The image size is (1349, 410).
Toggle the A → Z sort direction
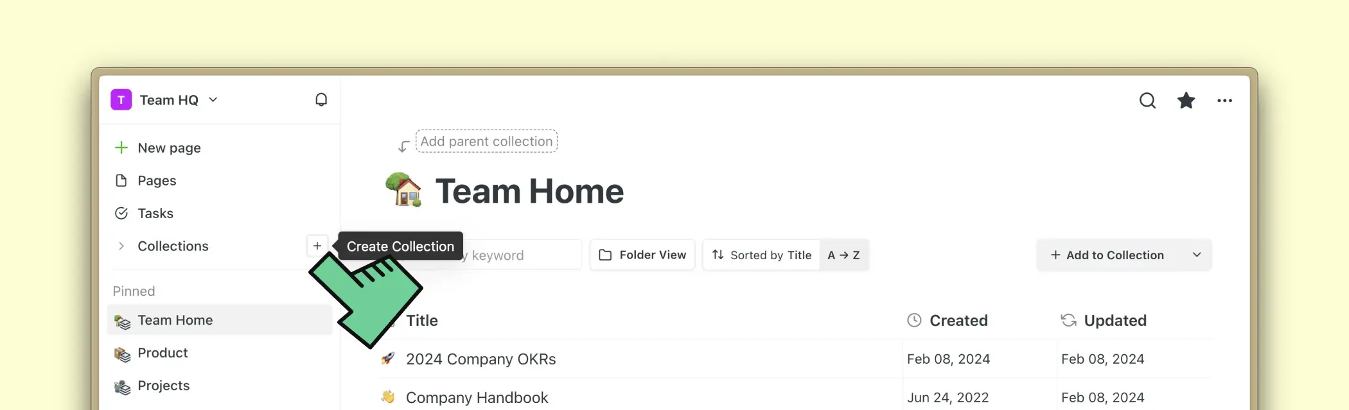(x=843, y=255)
